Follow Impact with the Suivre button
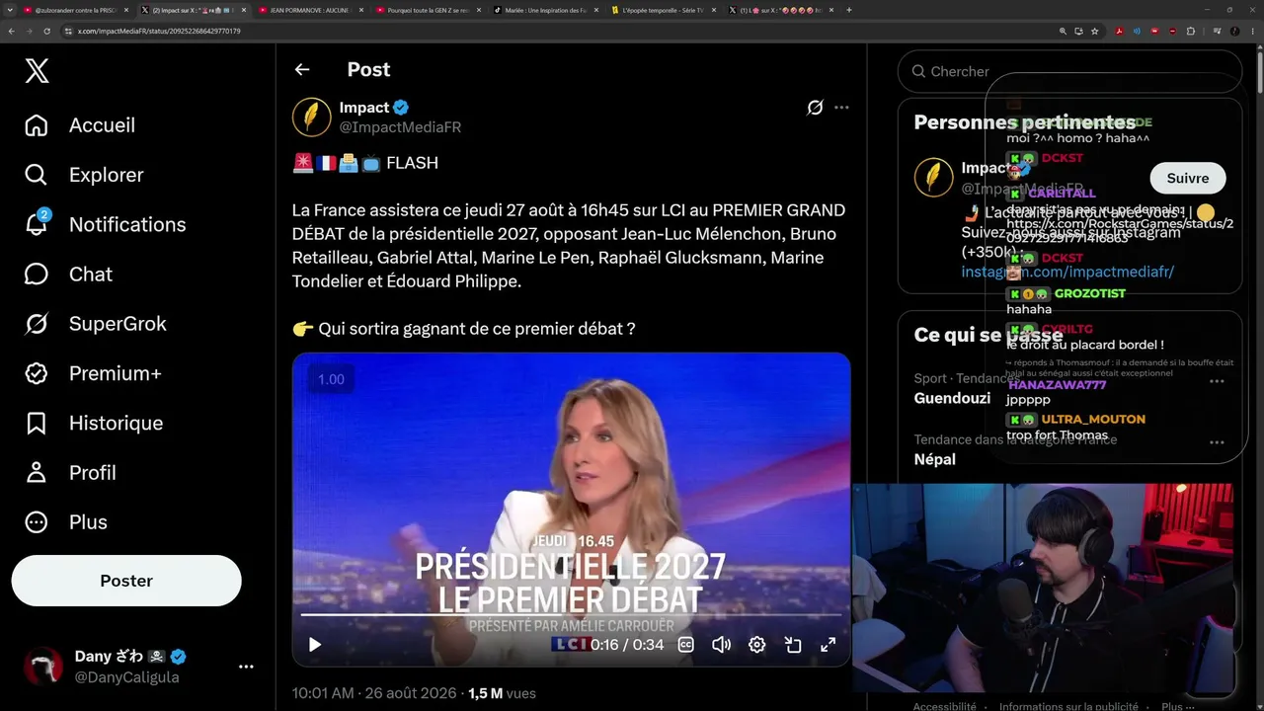The width and height of the screenshot is (1264, 711). [x=1188, y=179]
